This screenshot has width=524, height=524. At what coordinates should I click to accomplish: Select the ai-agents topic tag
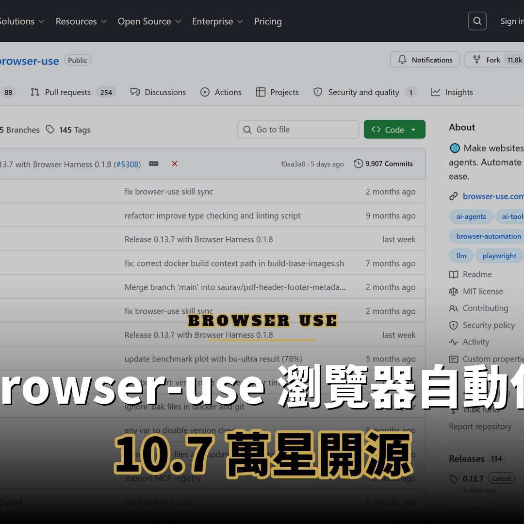[x=471, y=216]
